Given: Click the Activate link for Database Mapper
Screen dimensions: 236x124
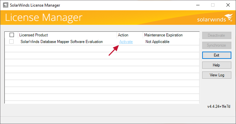Looking at the screenshot, I should click(x=126, y=42).
